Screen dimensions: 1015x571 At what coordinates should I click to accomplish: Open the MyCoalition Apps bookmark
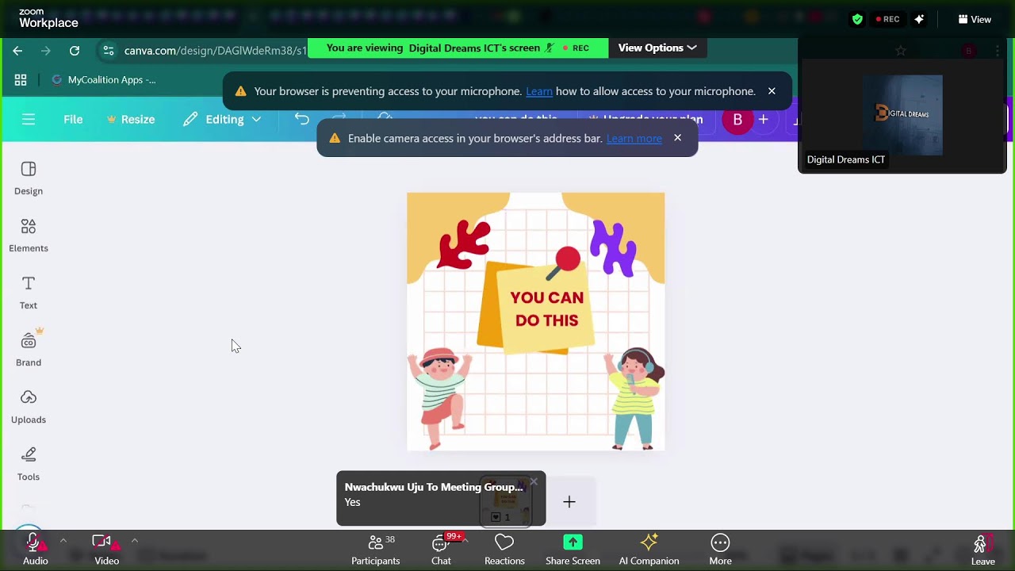pyautogui.click(x=104, y=79)
